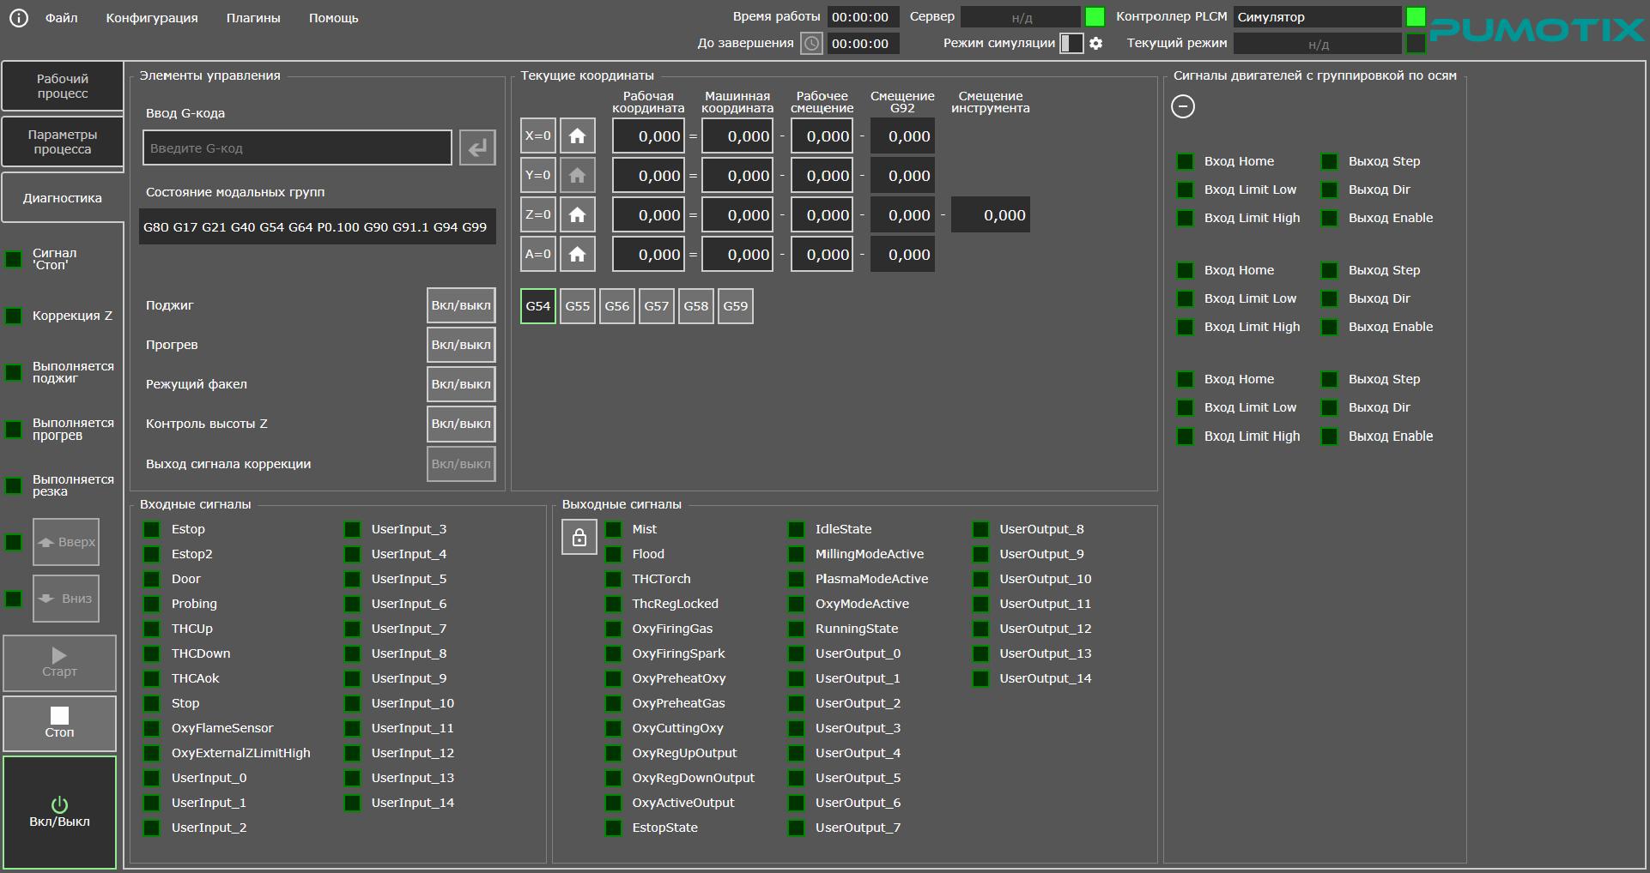
Task: Toggle Поджиг with its Вкл/выкл button
Action: click(x=461, y=306)
